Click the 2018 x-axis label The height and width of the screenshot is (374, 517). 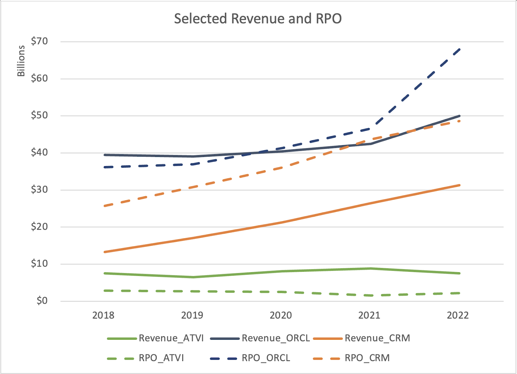(x=103, y=315)
